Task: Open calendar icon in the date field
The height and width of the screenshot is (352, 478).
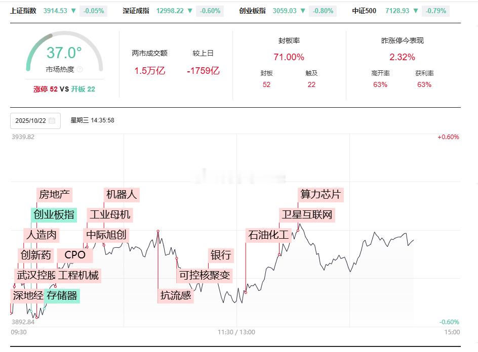Action: (x=52, y=120)
